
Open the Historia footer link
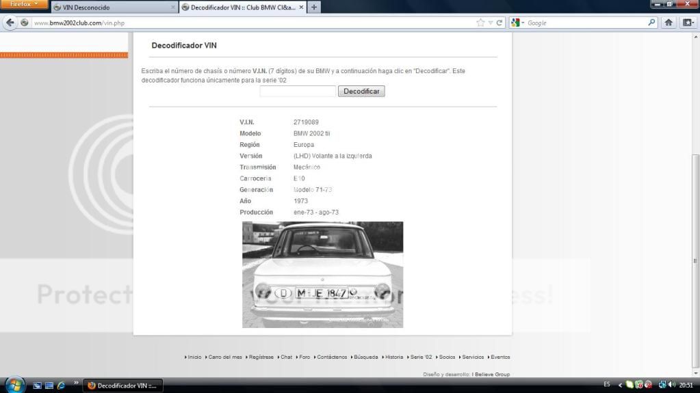[x=393, y=357]
